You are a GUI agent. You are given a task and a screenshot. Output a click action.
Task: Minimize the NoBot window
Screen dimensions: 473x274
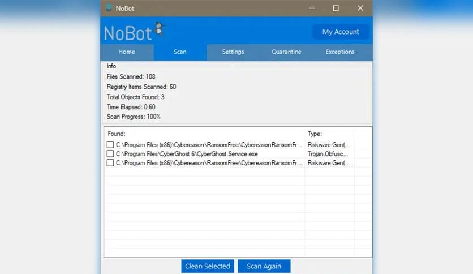click(x=312, y=8)
